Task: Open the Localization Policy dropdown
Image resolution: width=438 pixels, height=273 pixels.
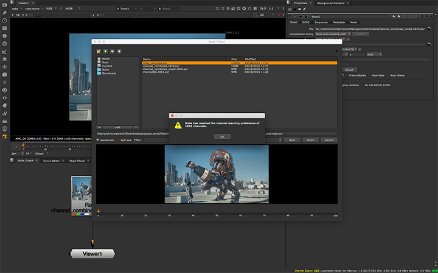Action: point(333,34)
